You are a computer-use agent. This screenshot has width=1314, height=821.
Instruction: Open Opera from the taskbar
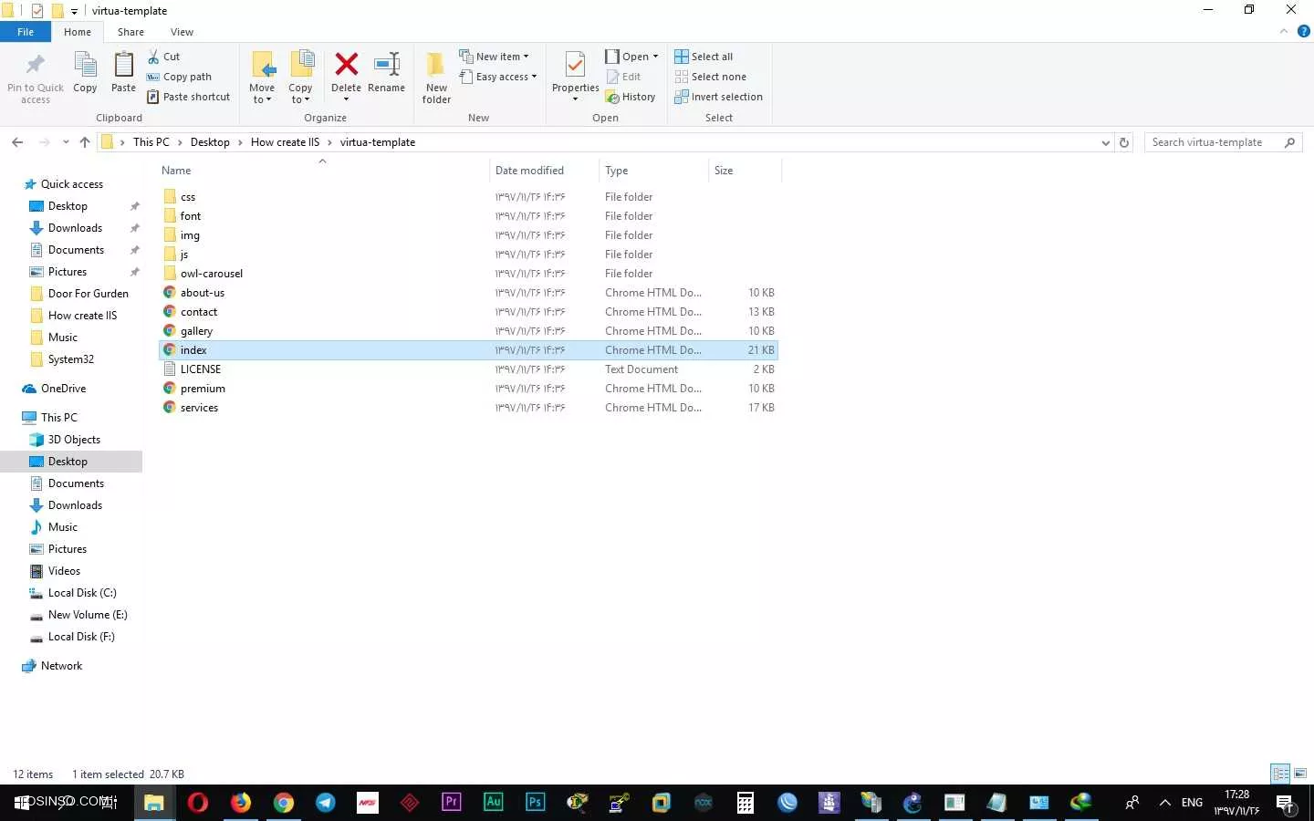197,803
